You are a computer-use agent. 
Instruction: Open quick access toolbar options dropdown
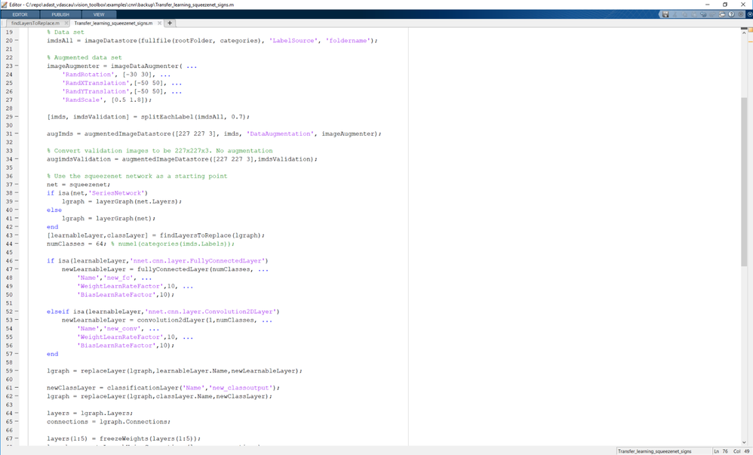(x=740, y=14)
